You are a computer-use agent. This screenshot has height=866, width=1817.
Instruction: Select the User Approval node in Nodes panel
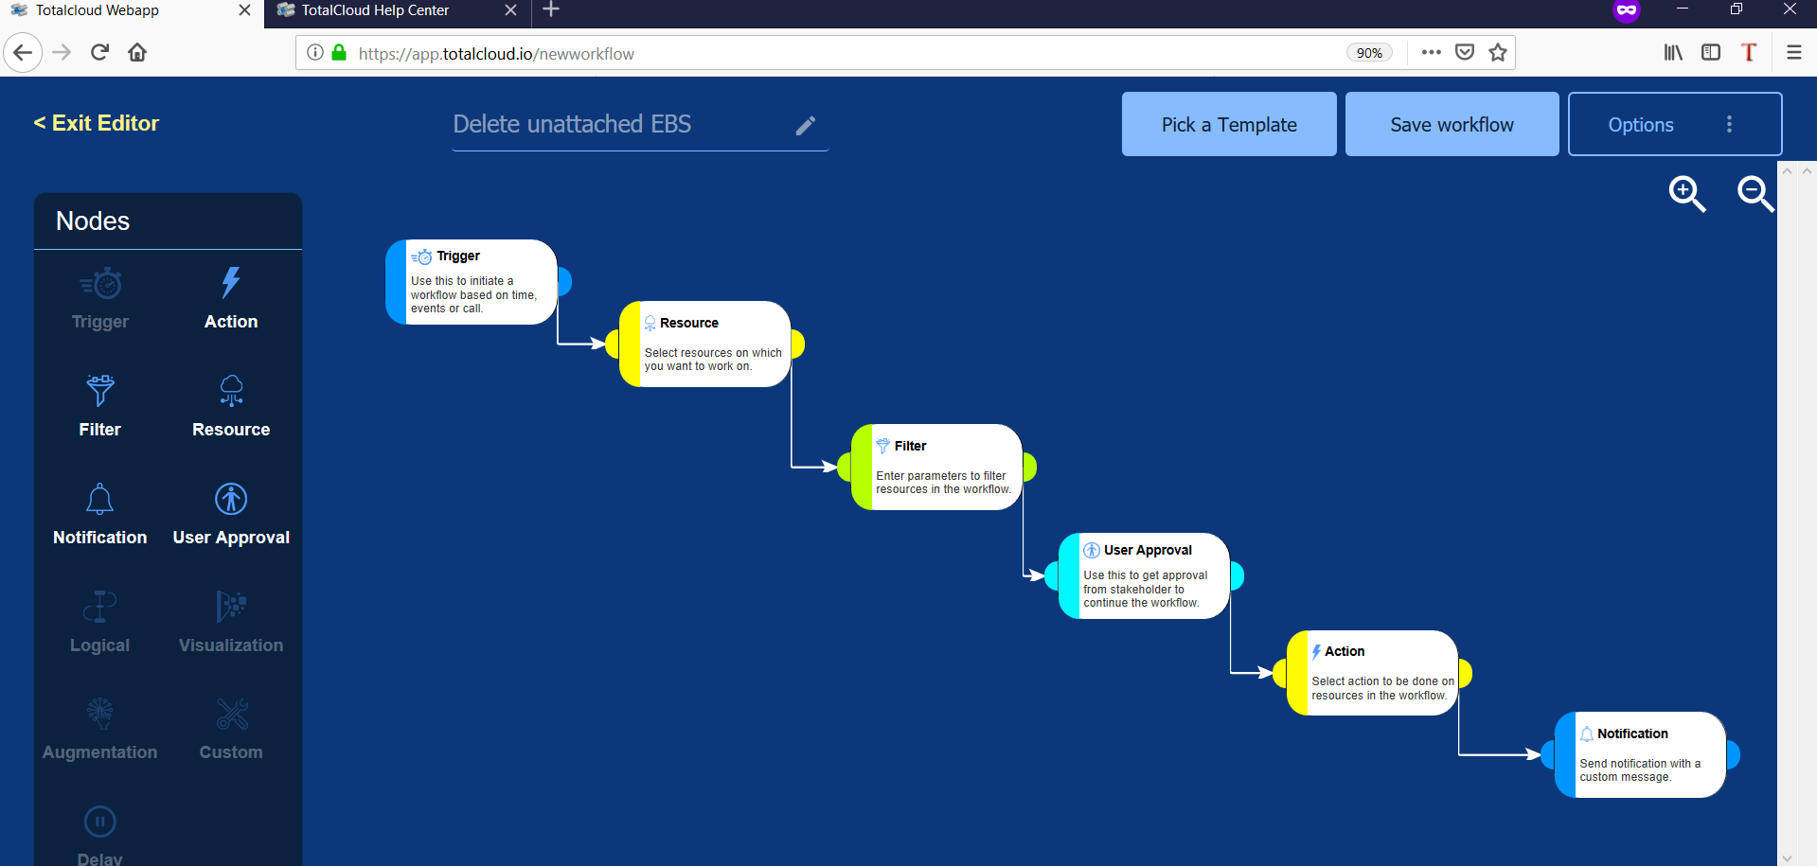(x=231, y=515)
